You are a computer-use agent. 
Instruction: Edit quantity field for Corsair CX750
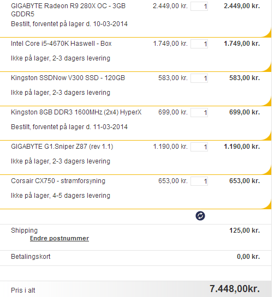pyautogui.click(x=199, y=181)
